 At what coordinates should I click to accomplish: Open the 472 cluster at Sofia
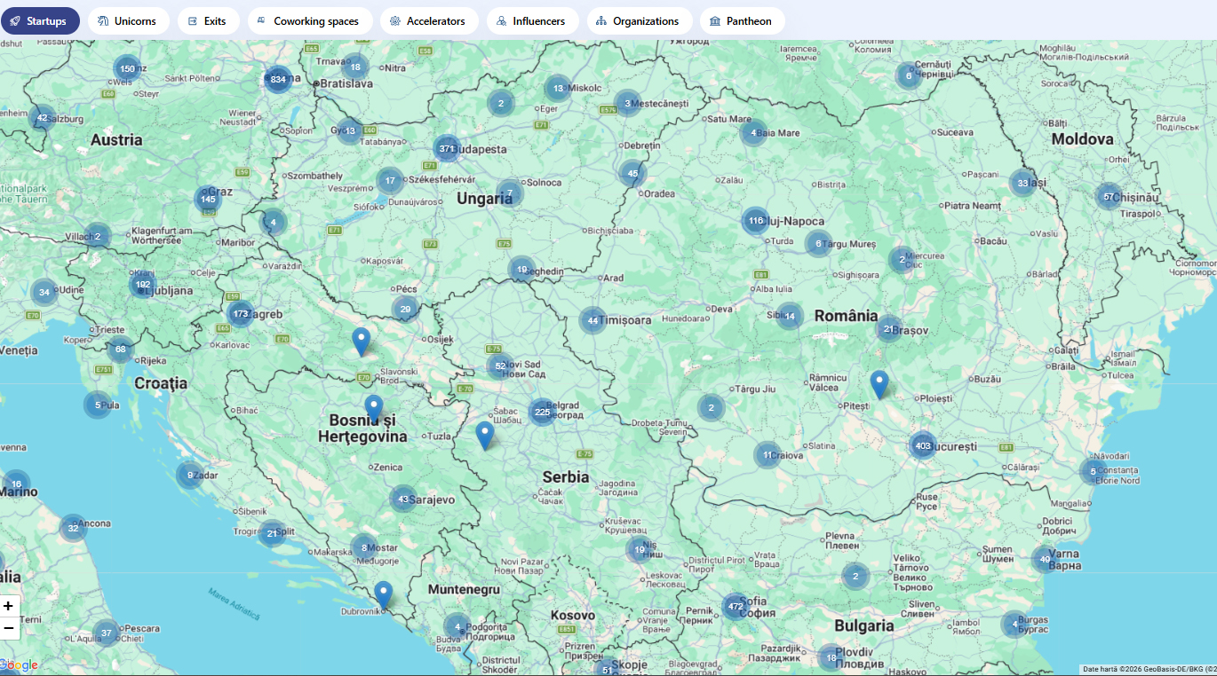pyautogui.click(x=735, y=607)
